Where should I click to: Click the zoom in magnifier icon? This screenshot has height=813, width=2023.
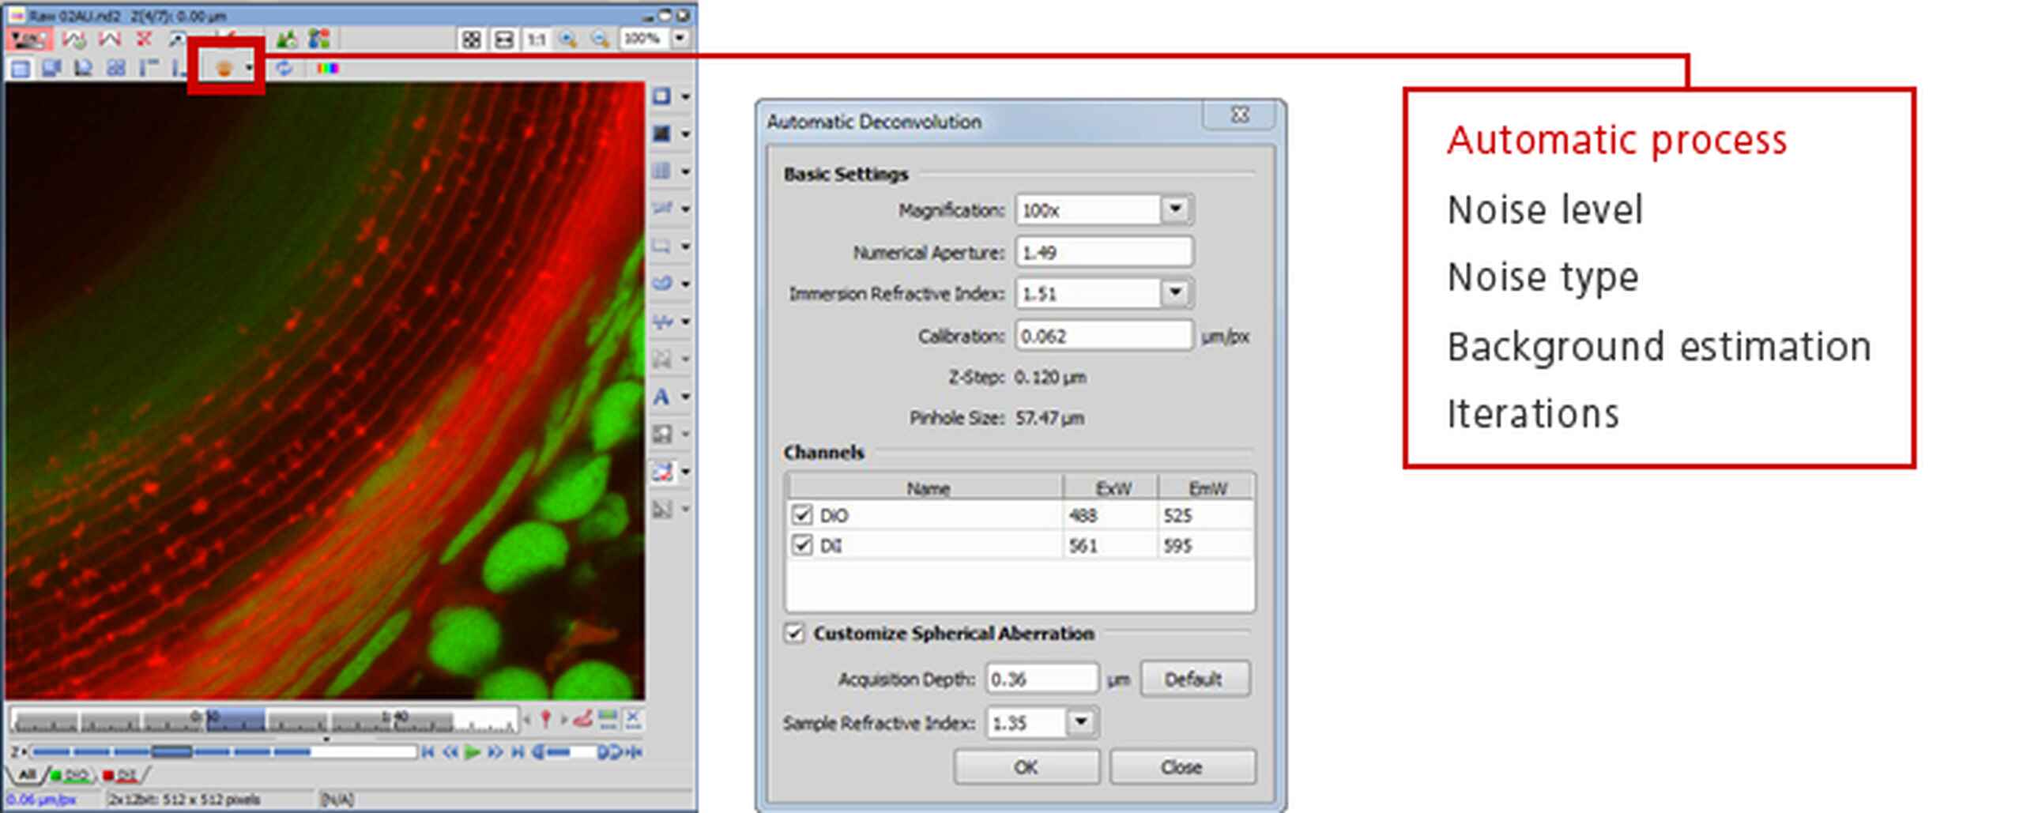coord(567,39)
